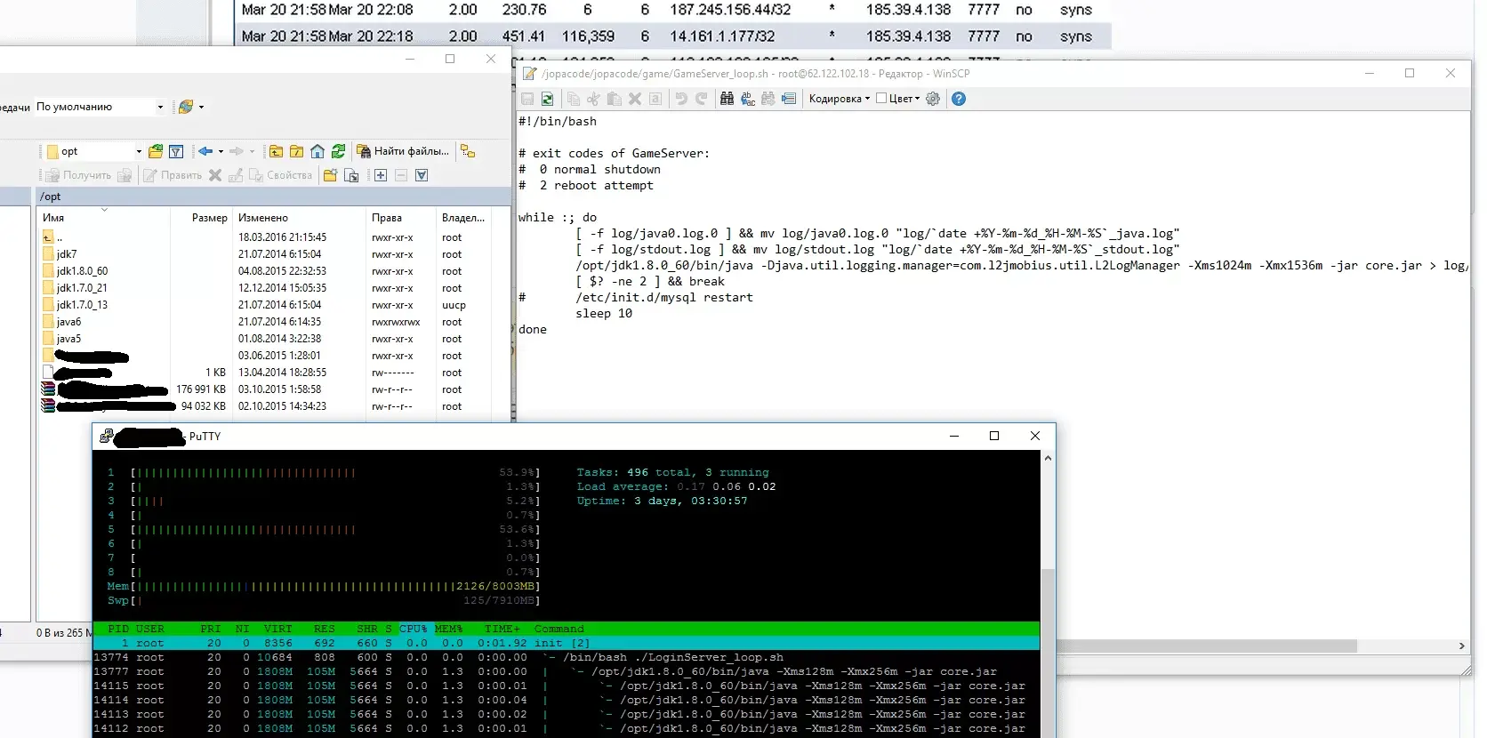Refresh the remote directory listing
Image resolution: width=1487 pixels, height=738 pixels.
click(338, 151)
